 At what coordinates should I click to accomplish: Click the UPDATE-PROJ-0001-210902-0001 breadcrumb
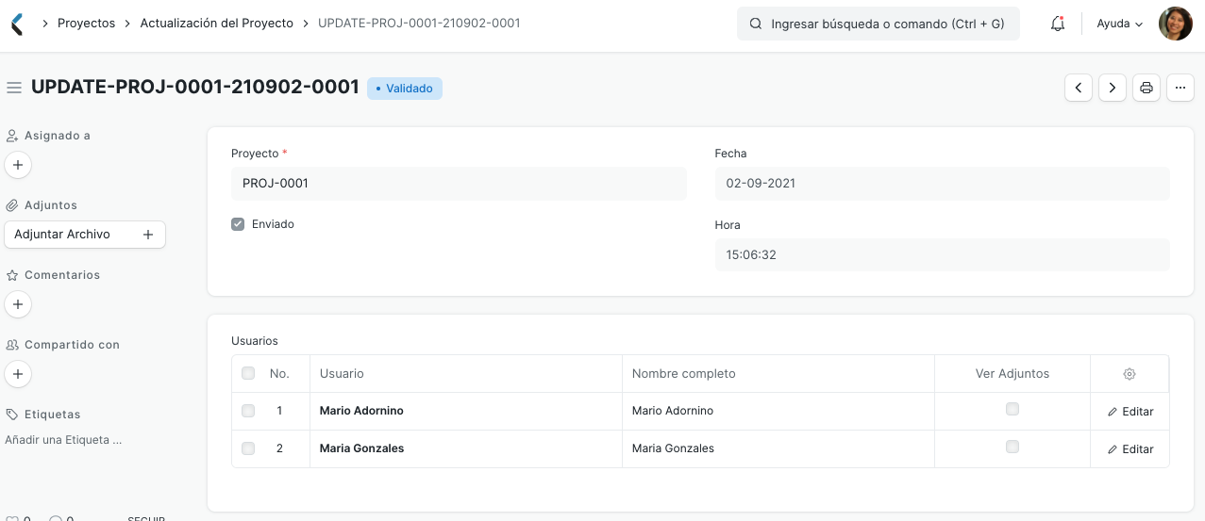tap(419, 23)
